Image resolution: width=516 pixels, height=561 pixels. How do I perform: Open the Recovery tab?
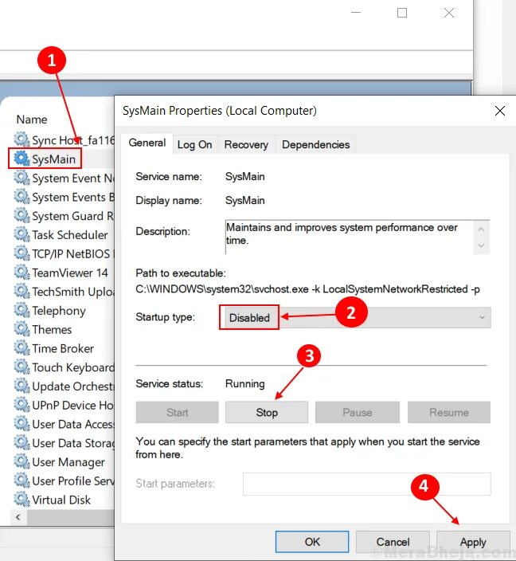(x=246, y=144)
